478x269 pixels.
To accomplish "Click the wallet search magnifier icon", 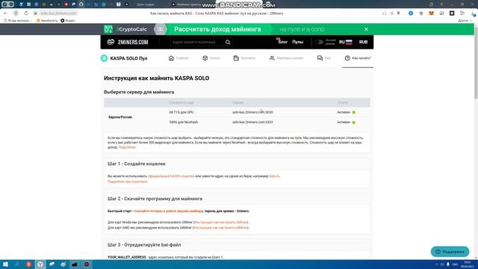I will pyautogui.click(x=228, y=42).
